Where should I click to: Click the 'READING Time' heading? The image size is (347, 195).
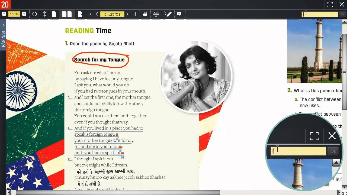[x=88, y=31]
